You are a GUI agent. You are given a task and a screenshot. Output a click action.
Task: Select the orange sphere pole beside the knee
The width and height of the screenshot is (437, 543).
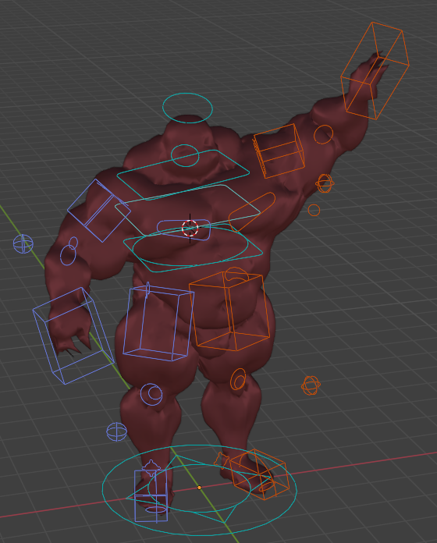[x=311, y=385]
